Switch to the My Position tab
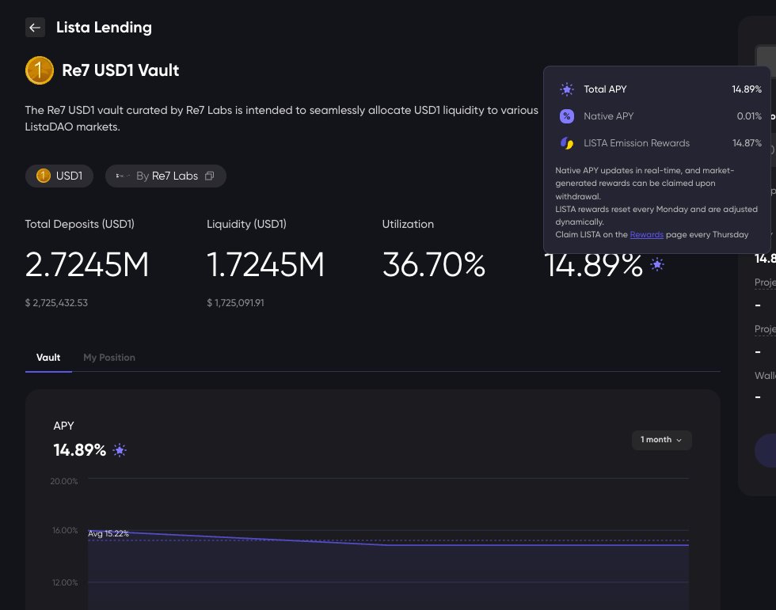776x610 pixels. click(109, 358)
